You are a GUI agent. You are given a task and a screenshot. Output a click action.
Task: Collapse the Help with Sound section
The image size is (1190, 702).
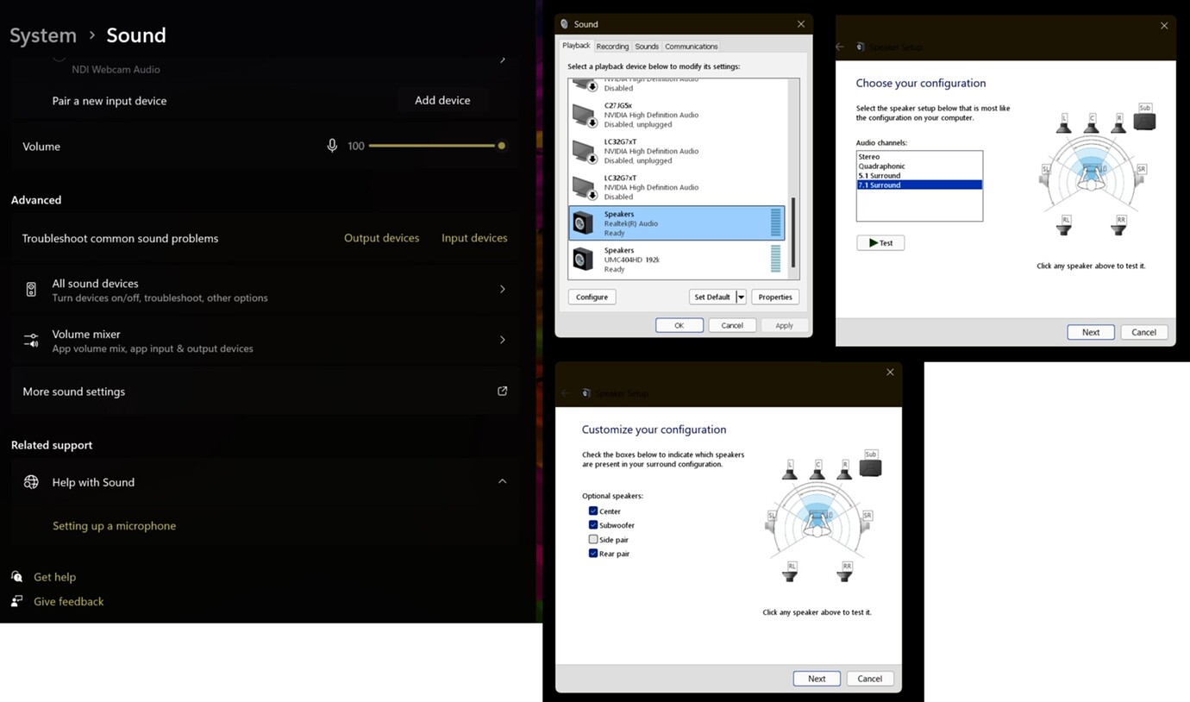[502, 481]
